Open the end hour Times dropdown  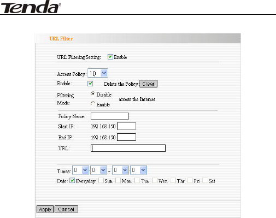click(x=120, y=170)
